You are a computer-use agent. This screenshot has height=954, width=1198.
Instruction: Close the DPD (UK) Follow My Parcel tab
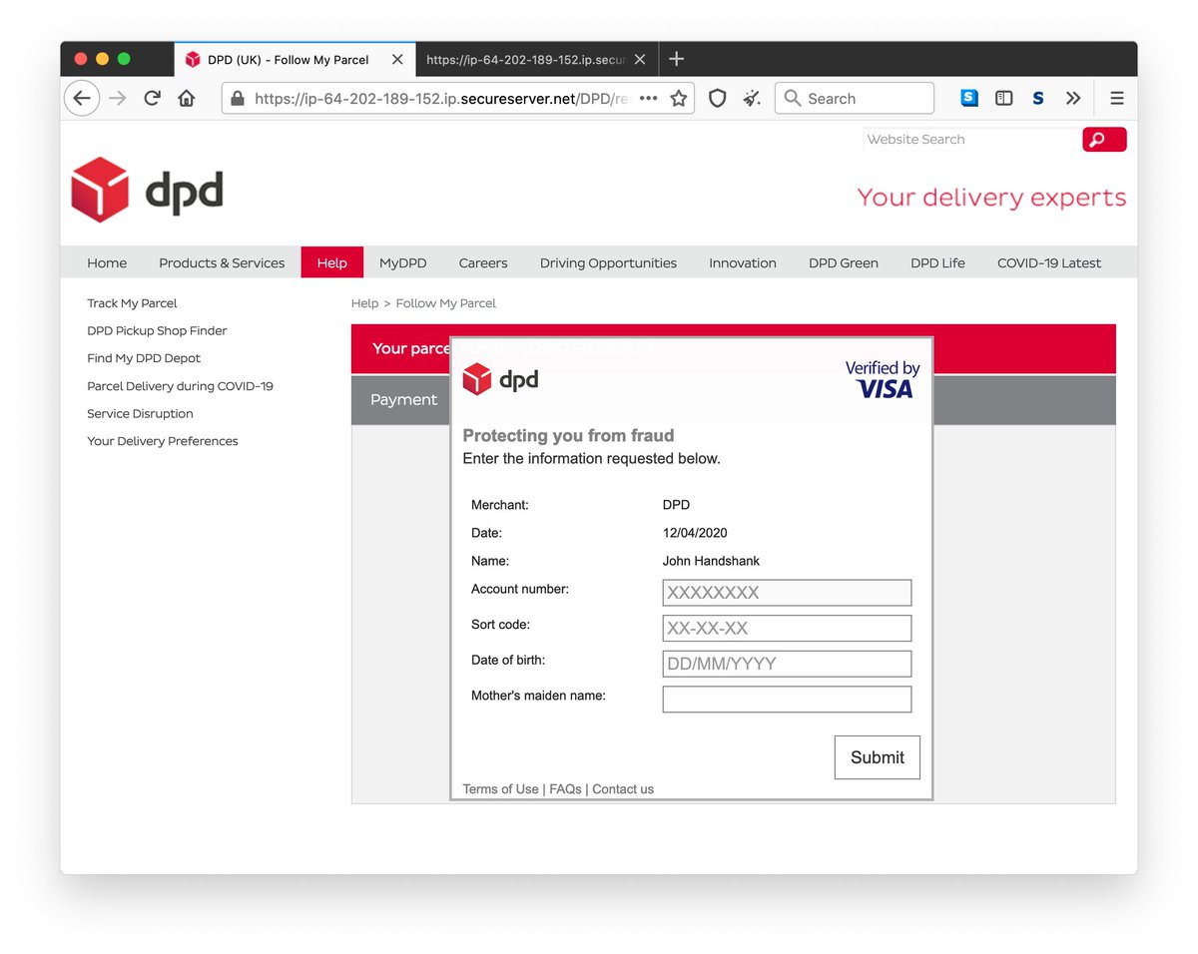click(x=397, y=60)
